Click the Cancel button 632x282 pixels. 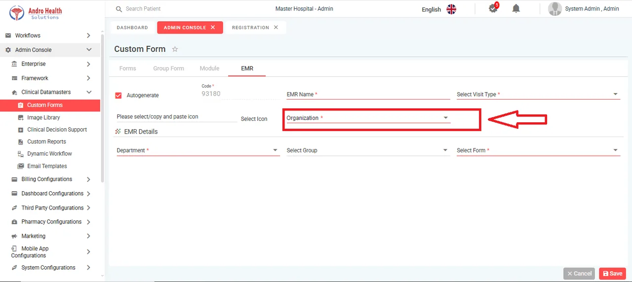(579, 274)
